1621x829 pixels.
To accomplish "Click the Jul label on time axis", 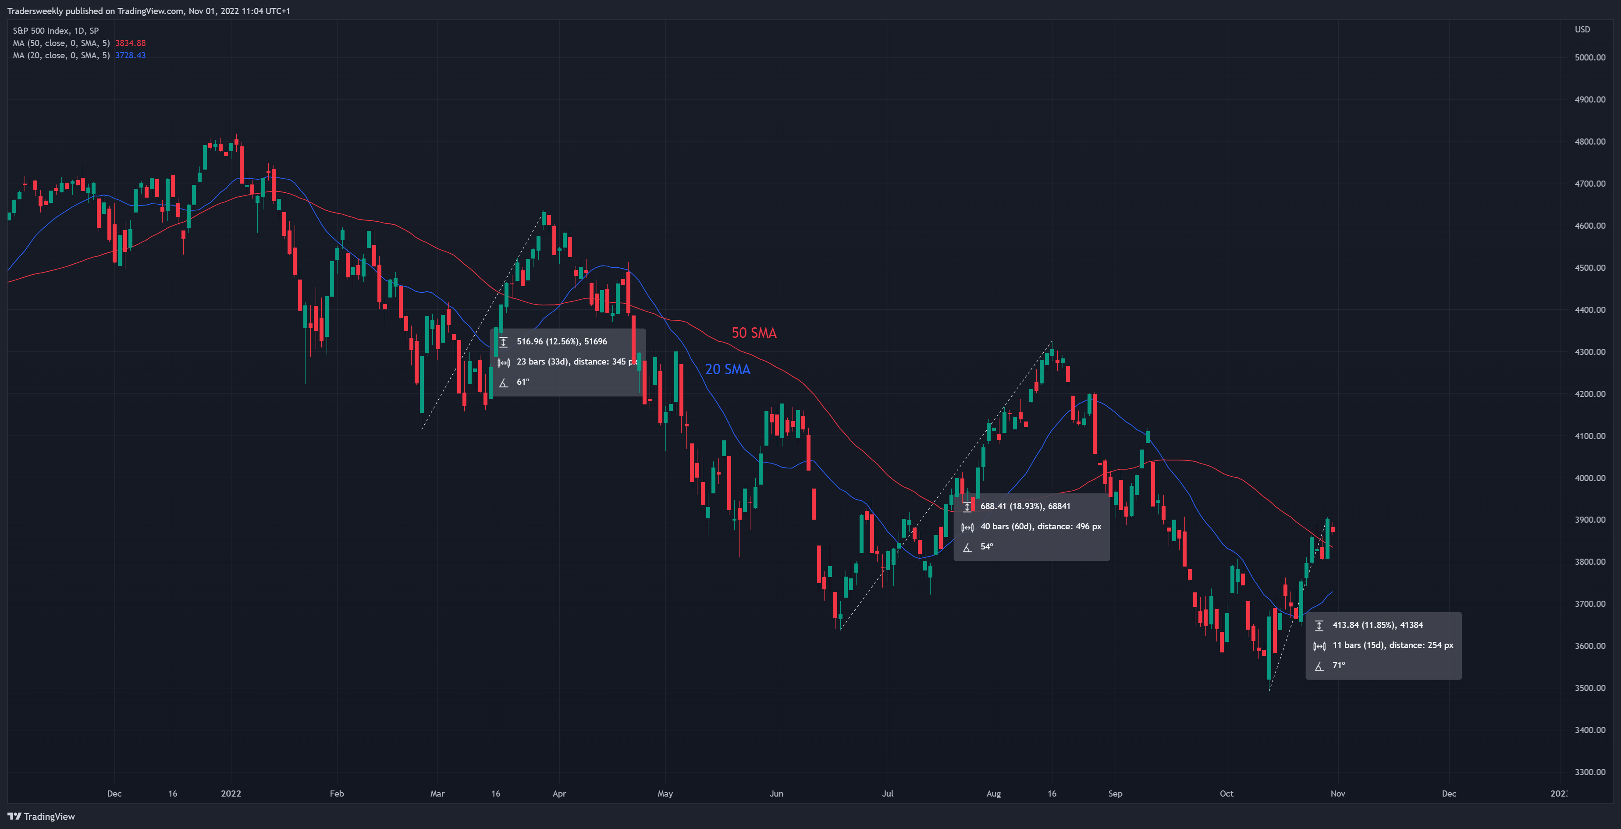I will click(x=887, y=793).
